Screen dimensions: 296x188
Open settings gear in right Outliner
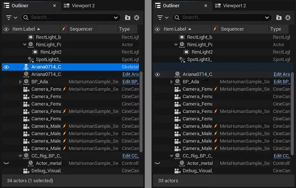(288, 18)
